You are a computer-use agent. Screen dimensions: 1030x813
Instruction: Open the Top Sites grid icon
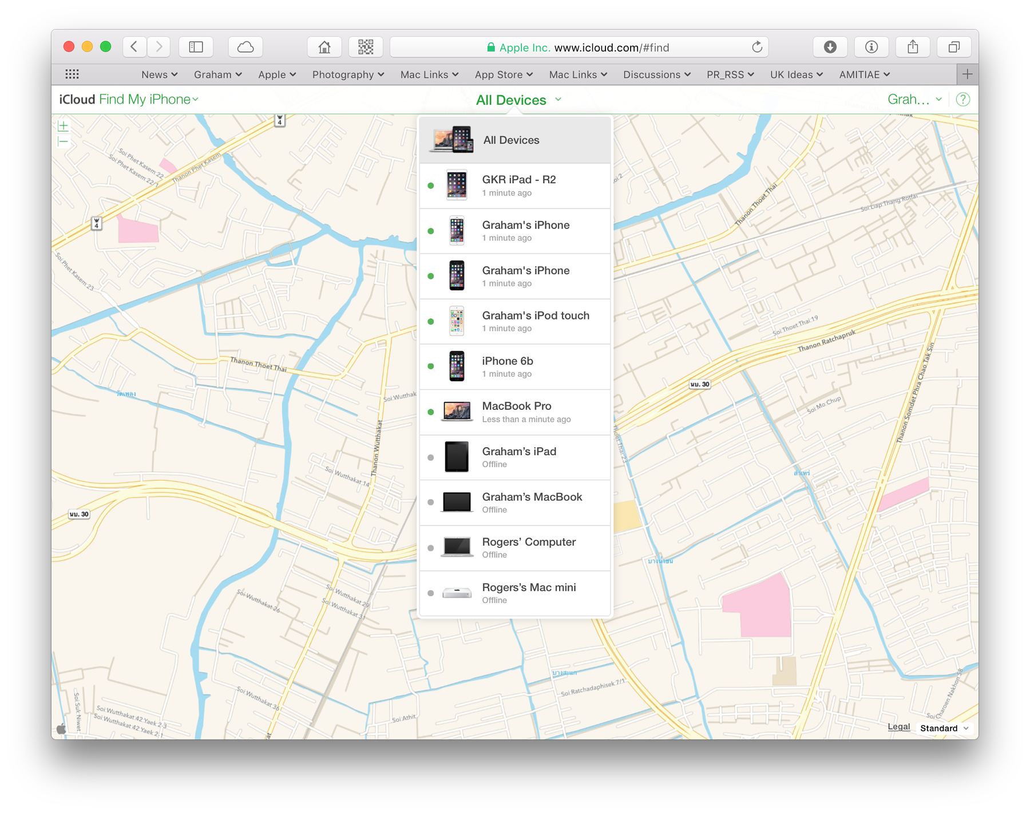[x=72, y=74]
